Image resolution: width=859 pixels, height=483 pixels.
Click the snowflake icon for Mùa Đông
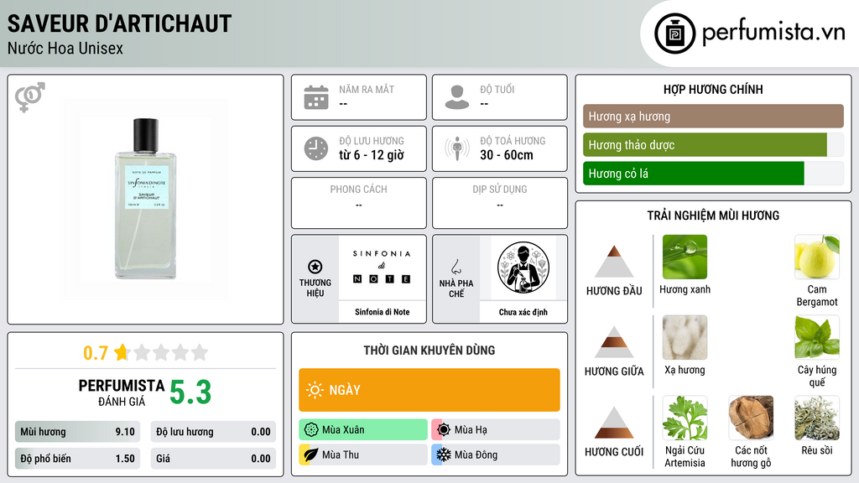(443, 454)
